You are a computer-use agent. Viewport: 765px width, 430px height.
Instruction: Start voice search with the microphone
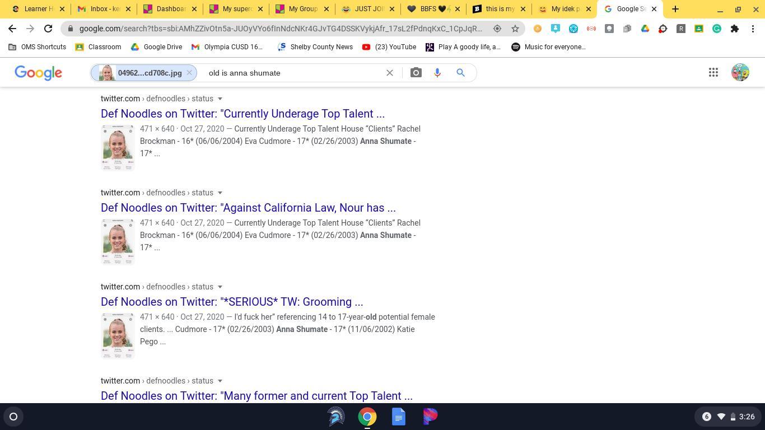(x=437, y=73)
